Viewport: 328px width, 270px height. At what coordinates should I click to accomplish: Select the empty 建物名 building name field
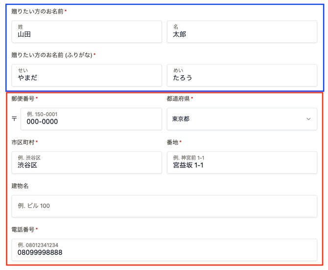pyautogui.click(x=164, y=206)
